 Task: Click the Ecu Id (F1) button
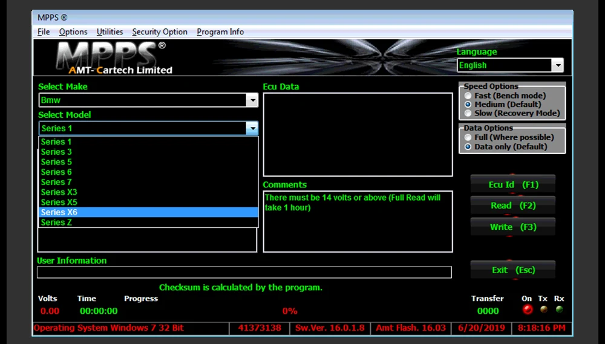pyautogui.click(x=513, y=185)
